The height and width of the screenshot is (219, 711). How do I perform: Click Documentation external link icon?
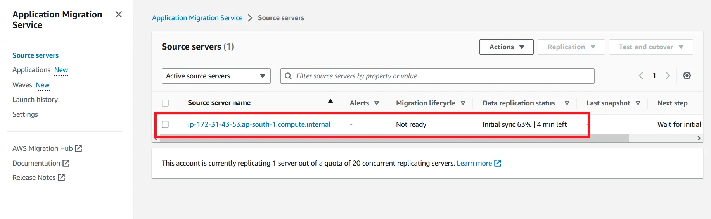point(66,163)
